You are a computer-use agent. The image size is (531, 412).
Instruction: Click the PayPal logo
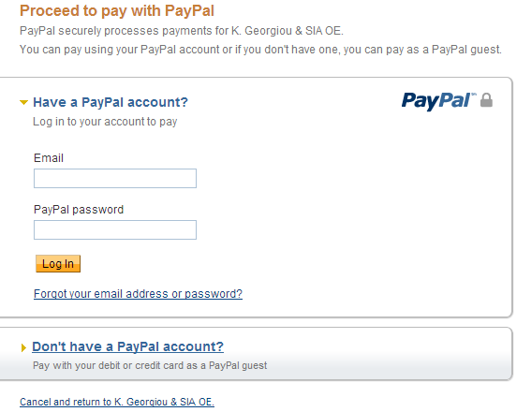[x=438, y=101]
